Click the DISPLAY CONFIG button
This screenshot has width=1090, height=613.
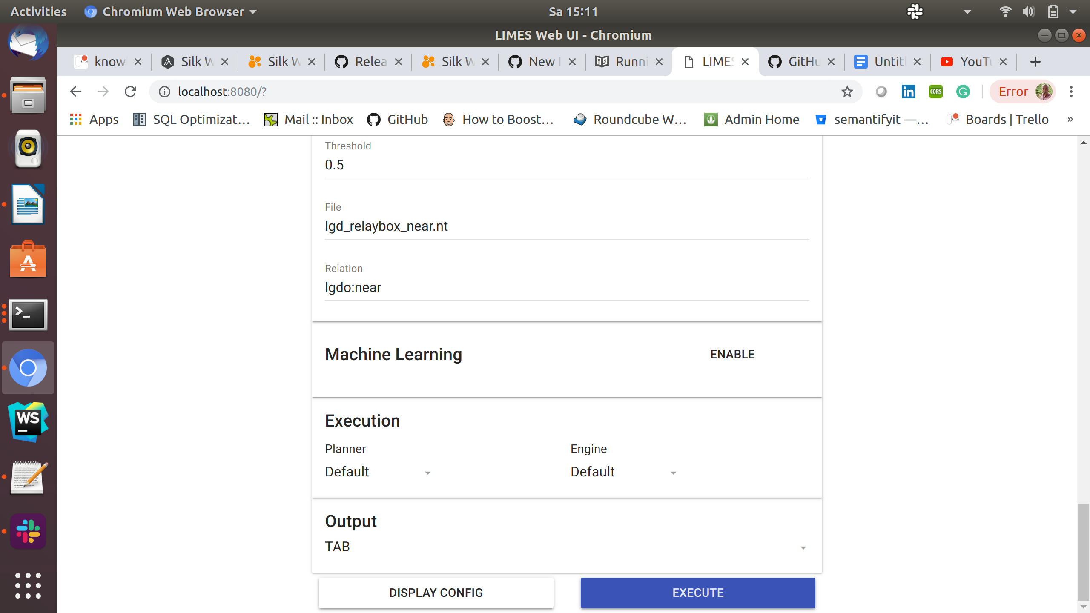[436, 593]
